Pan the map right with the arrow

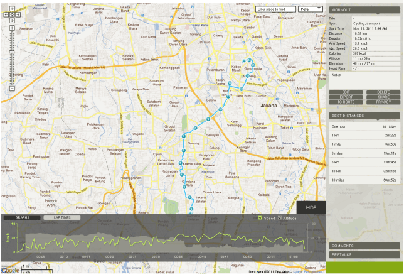coord(18,14)
